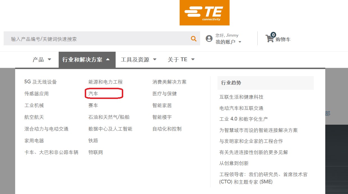Click the arrow beside 产品
Viewport: 348px width, 194px height.
[x=49, y=60]
